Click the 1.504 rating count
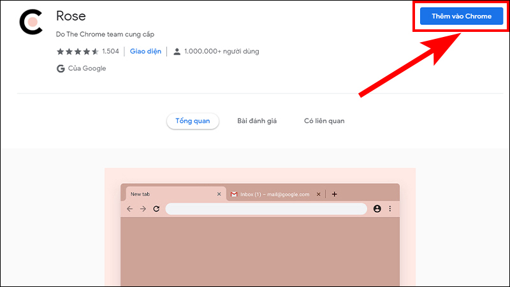Viewport: 510px width, 287px height. [110, 51]
